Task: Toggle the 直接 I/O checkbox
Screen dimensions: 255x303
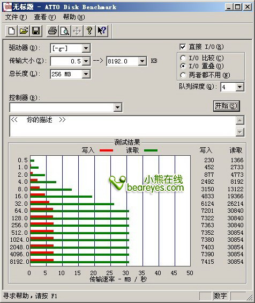Action: tap(183, 47)
